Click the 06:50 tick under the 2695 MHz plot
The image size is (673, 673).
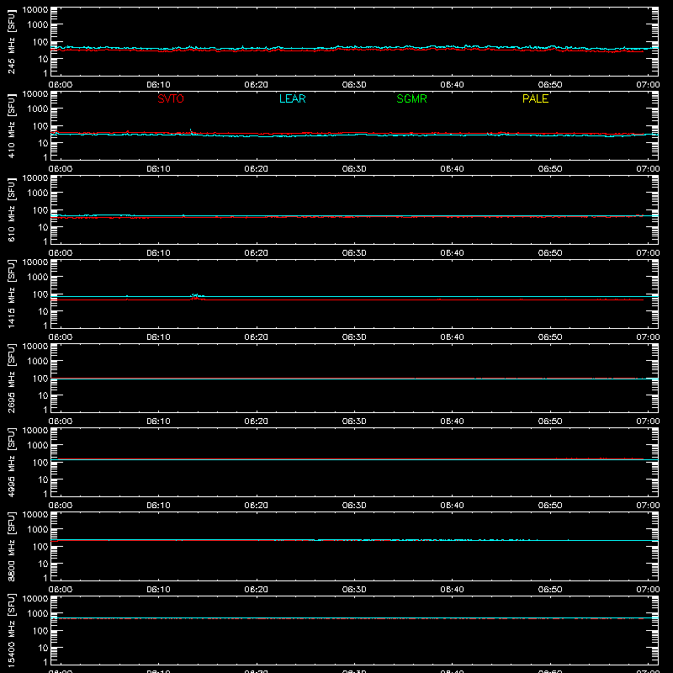pos(550,421)
